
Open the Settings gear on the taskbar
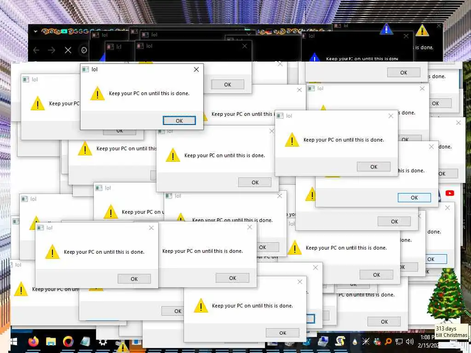(x=103, y=342)
